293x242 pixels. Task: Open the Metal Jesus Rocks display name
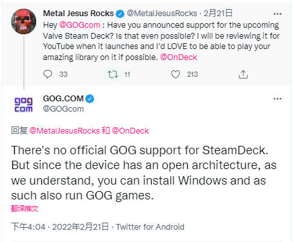tap(78, 14)
